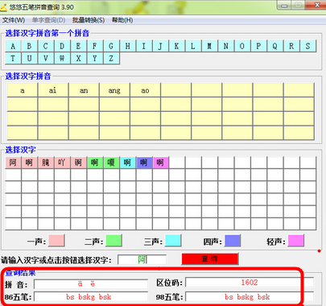
Task: Click the pink 一声 tone swatch
Action: click(x=56, y=241)
